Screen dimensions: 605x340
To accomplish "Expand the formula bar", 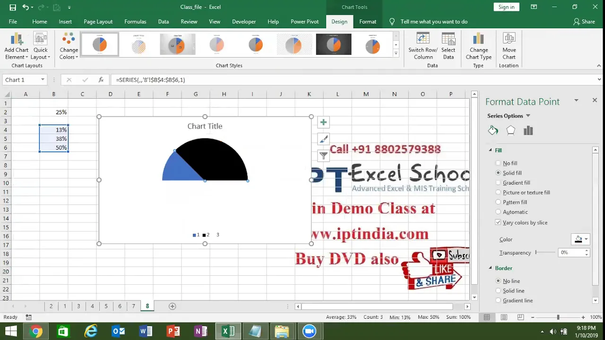I will [599, 80].
